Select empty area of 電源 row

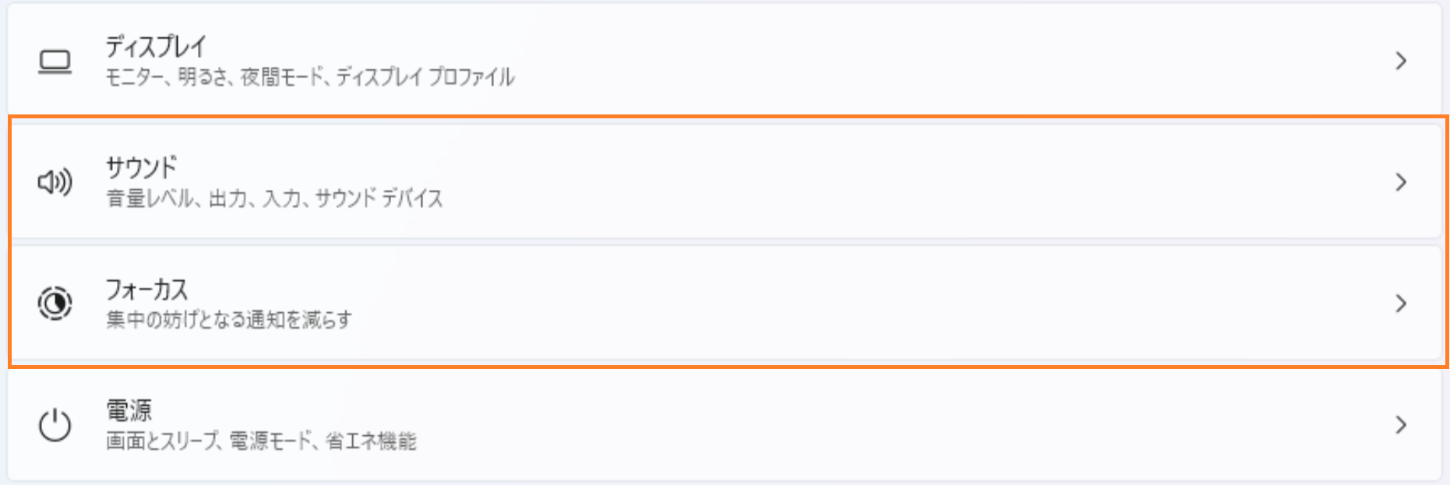(857, 425)
